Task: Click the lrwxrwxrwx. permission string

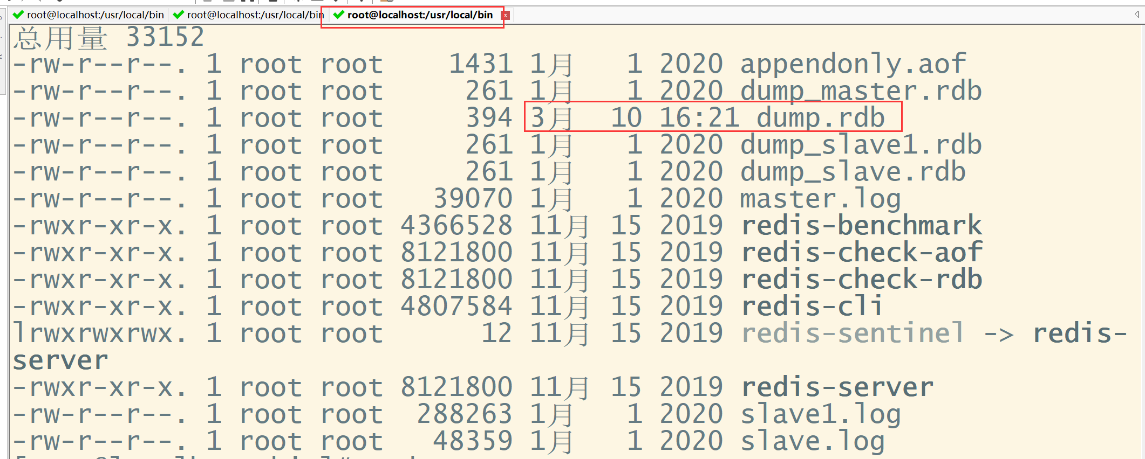Action: [x=100, y=333]
